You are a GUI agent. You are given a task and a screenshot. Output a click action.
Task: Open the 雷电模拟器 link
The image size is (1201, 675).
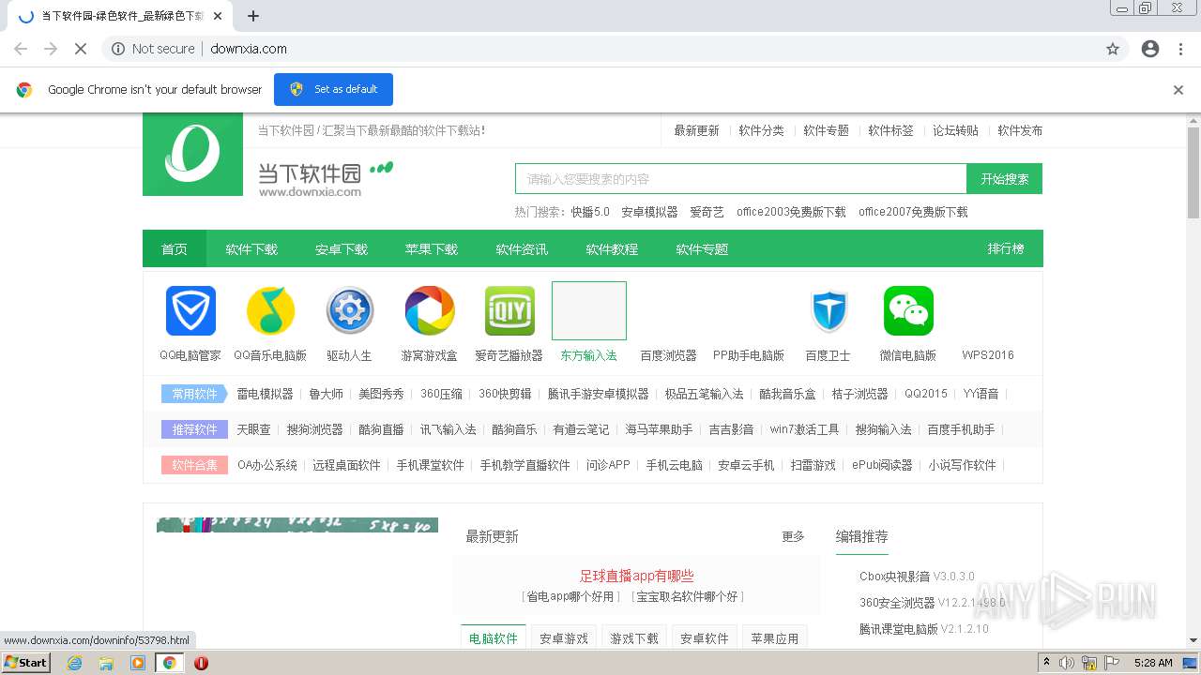click(x=265, y=394)
